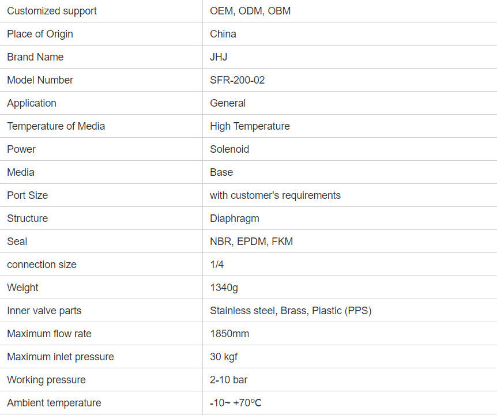
Task: Select 'Stainless steel, Brass, Plastic (PPS)' text
Action: click(x=291, y=311)
